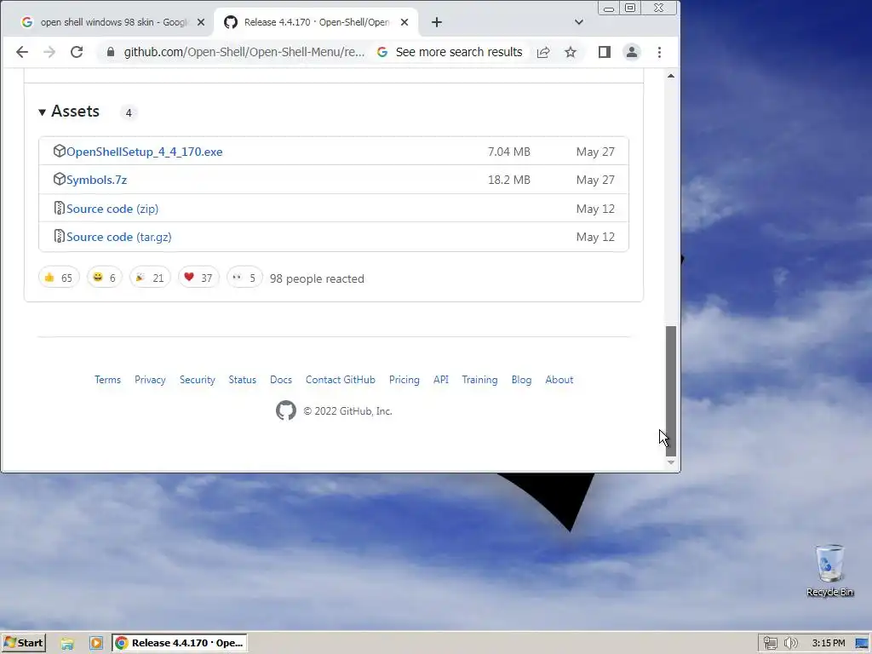The image size is (872, 654).
Task: Reload the GitHub release page
Action: pyautogui.click(x=77, y=52)
